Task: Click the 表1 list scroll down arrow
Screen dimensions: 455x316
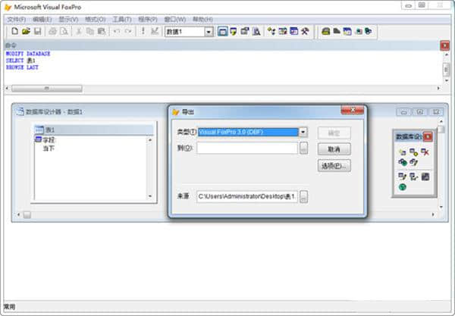Action: click(150, 196)
